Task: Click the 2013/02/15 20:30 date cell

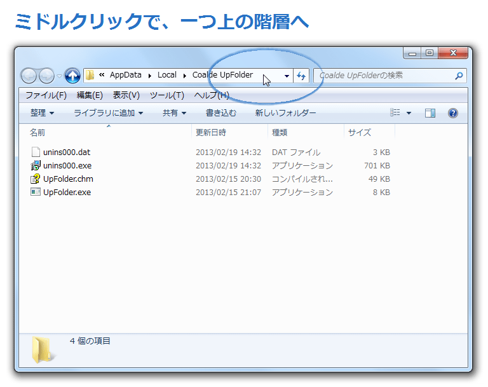Action: click(x=228, y=179)
